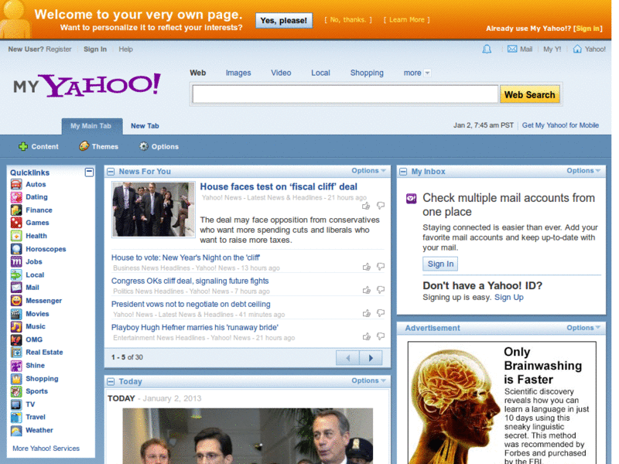
Task: Open the Travel quicklink icon
Action: point(16,417)
